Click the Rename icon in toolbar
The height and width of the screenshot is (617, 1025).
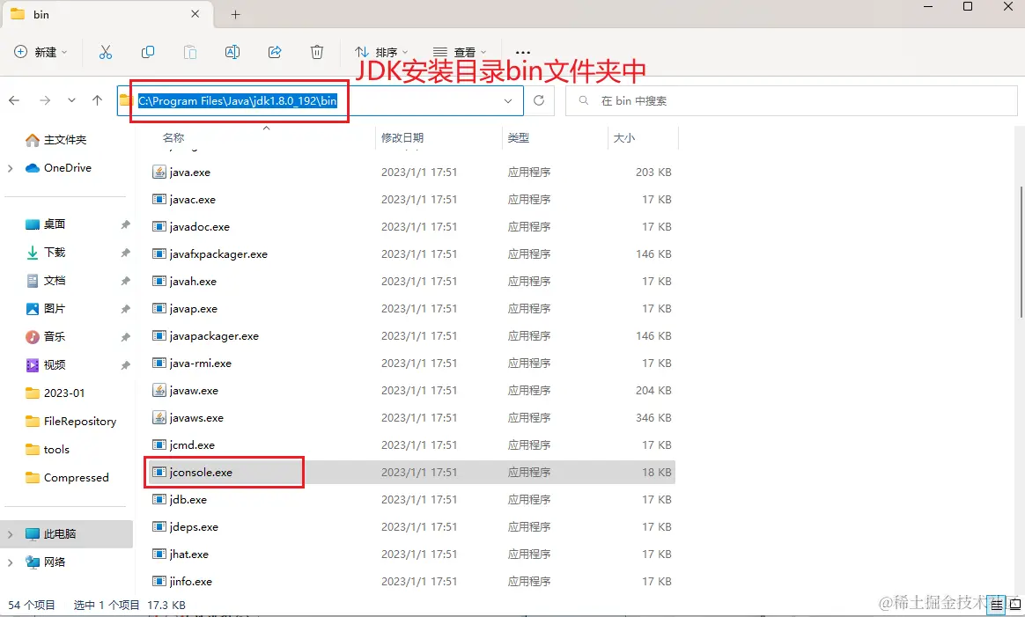(232, 52)
